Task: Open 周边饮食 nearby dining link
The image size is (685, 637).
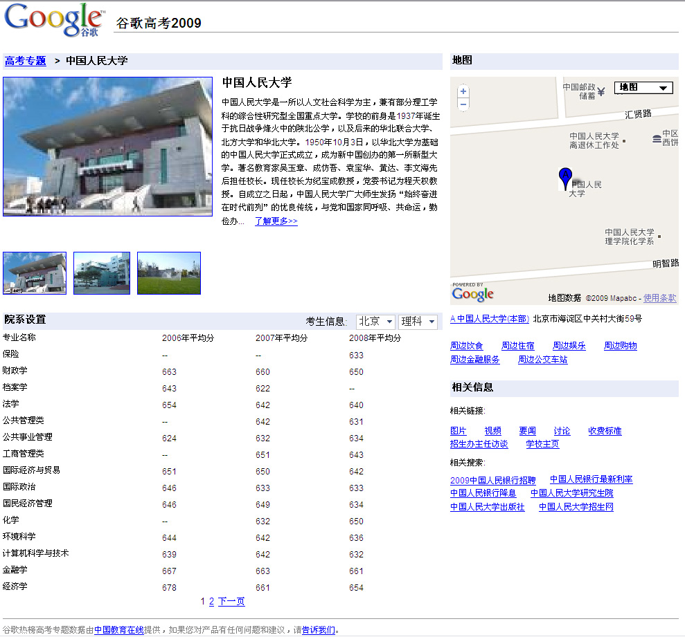Action: pyautogui.click(x=467, y=346)
